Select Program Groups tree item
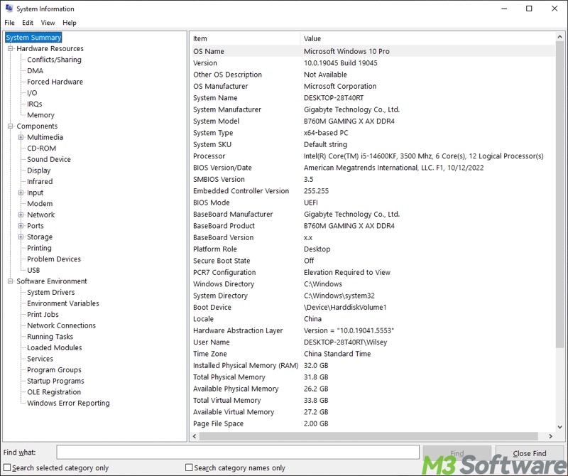 tap(54, 369)
